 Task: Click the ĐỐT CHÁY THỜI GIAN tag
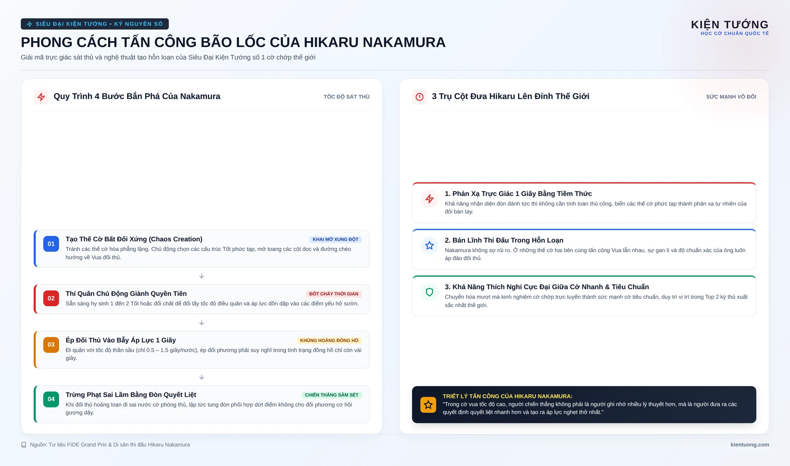(x=333, y=294)
